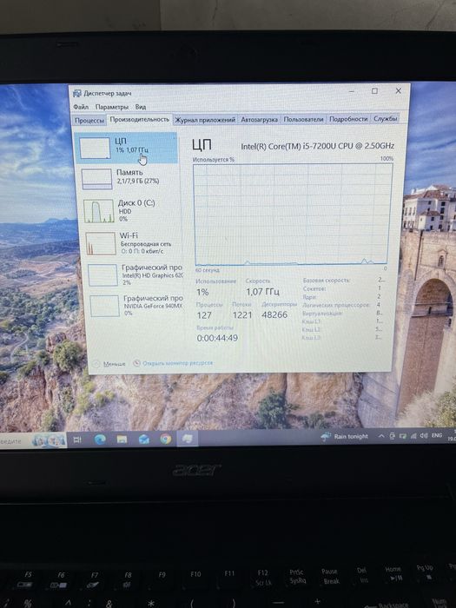Open the Mail app from taskbar
The image size is (456, 608).
click(144, 439)
